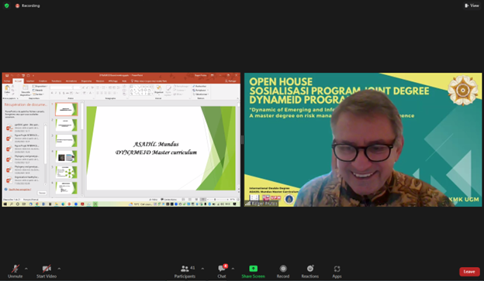Click the green Share Screen button

pos(253,272)
